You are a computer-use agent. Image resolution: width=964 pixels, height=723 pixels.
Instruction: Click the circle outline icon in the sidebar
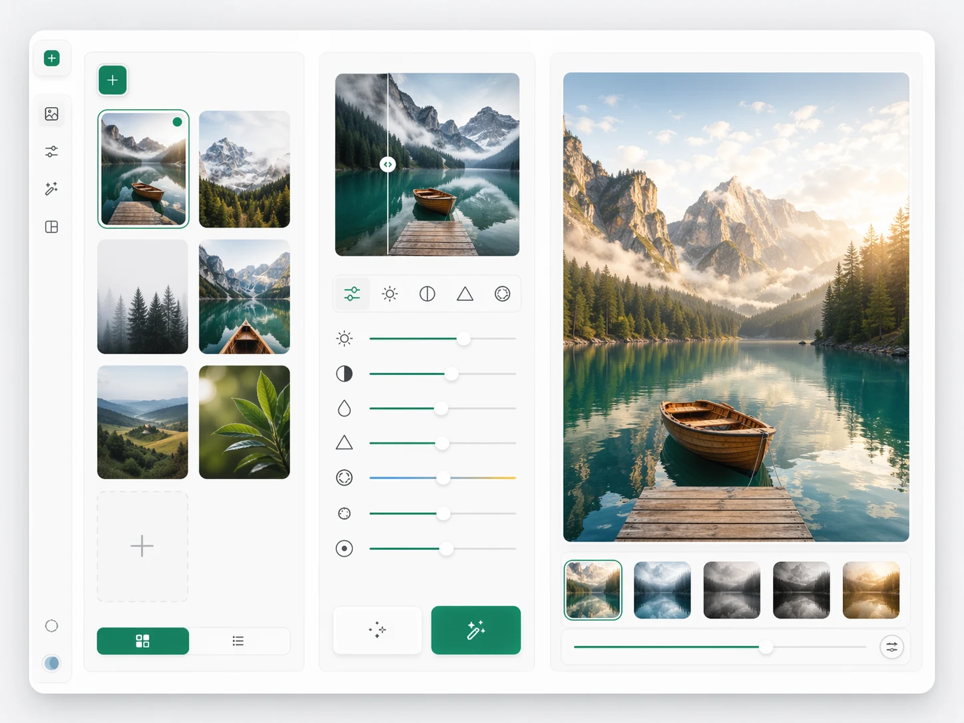pos(52,626)
